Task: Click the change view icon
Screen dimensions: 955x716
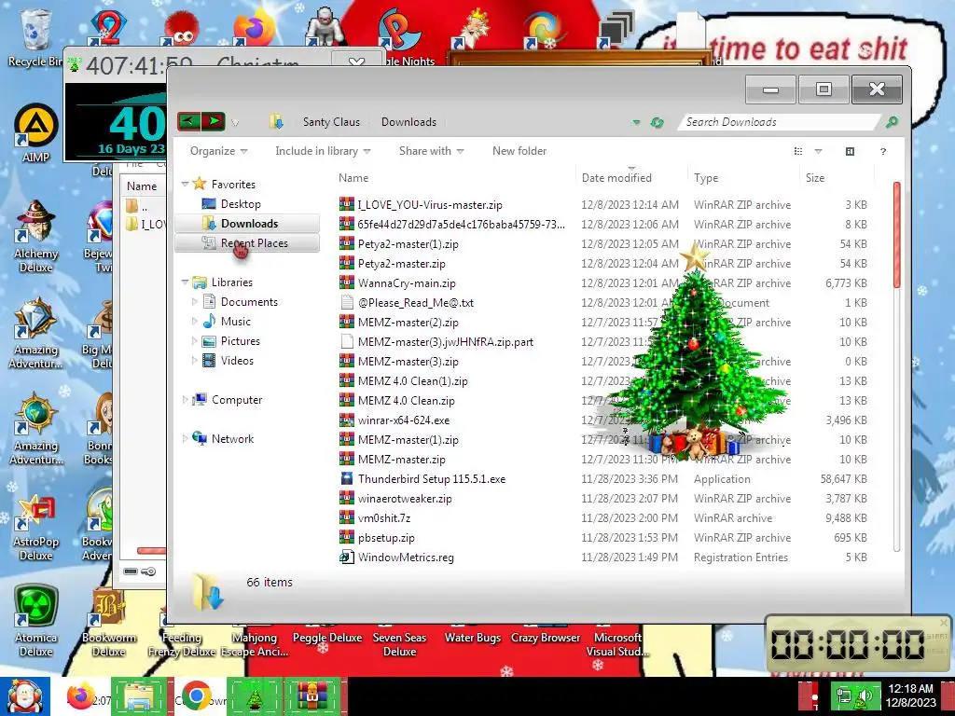Action: [798, 151]
